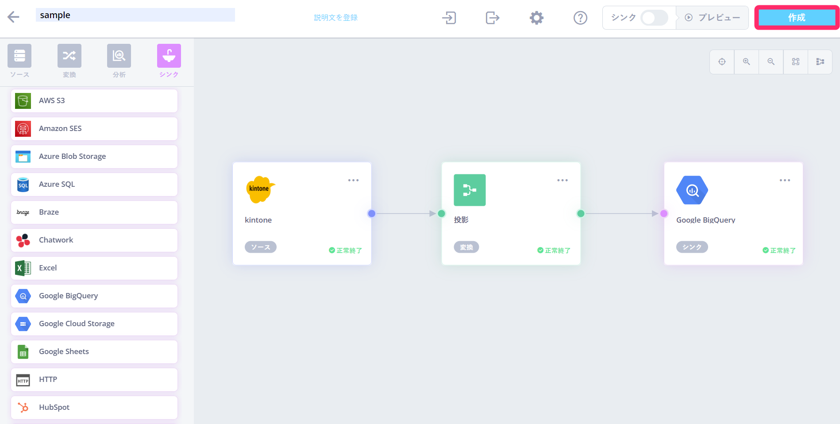Fit the canvas to screen

click(795, 62)
